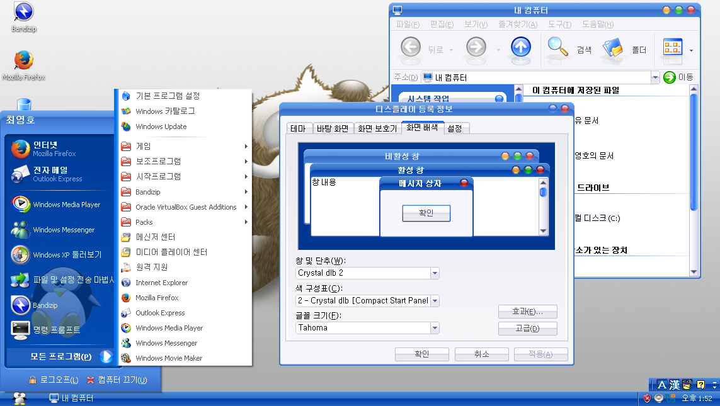Open the view mode dropdown arrow in toolbar
Viewport: 720px width, 406px height.
coord(691,50)
